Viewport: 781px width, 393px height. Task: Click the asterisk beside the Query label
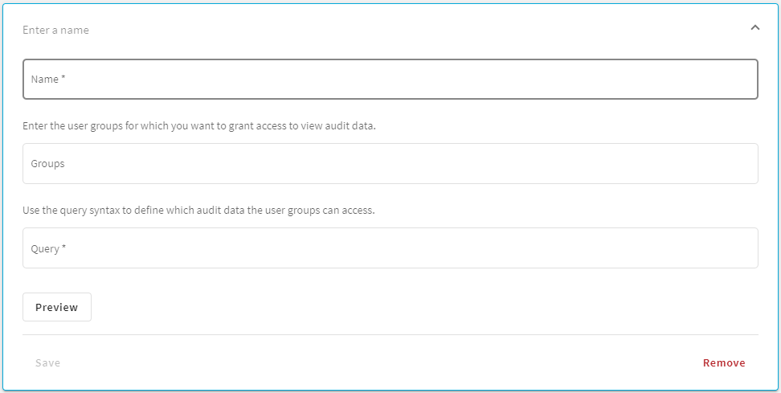click(x=63, y=248)
